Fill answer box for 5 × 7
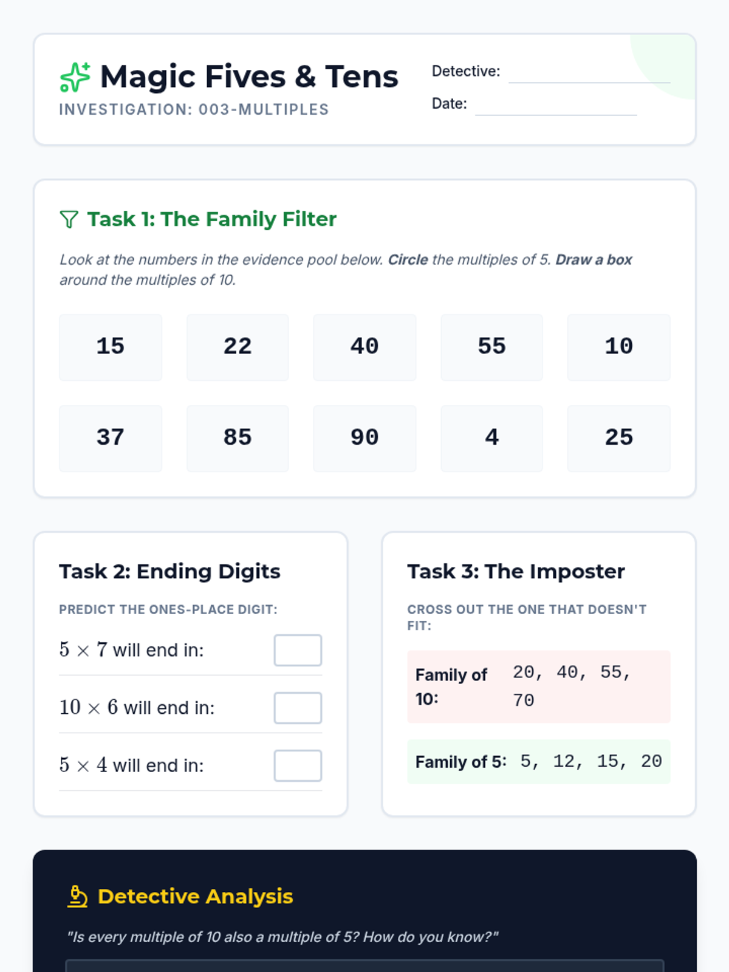 [298, 650]
